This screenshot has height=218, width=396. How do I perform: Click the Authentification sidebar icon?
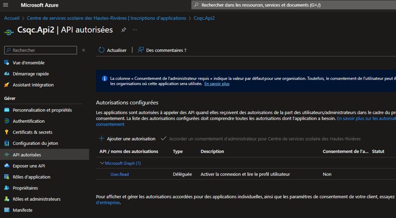7,121
